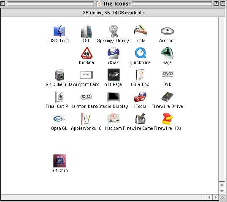227x202 pixels.
Task: Click the KidSafe warning sign icon
Action: pyautogui.click(x=86, y=53)
